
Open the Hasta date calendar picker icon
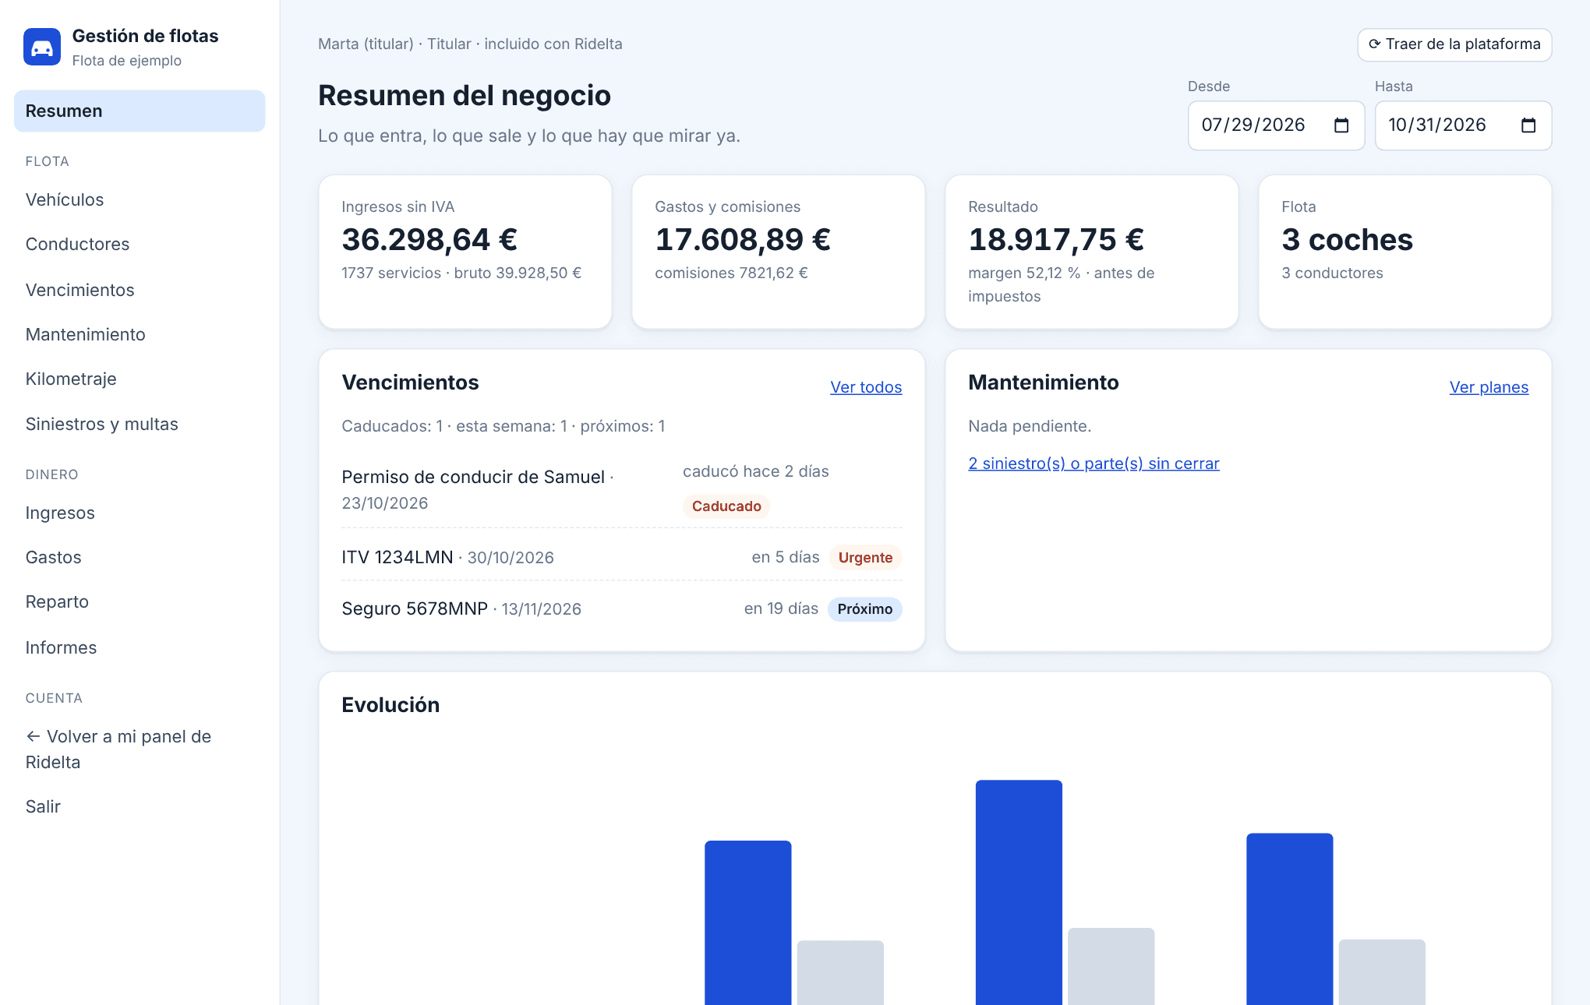pyautogui.click(x=1528, y=125)
